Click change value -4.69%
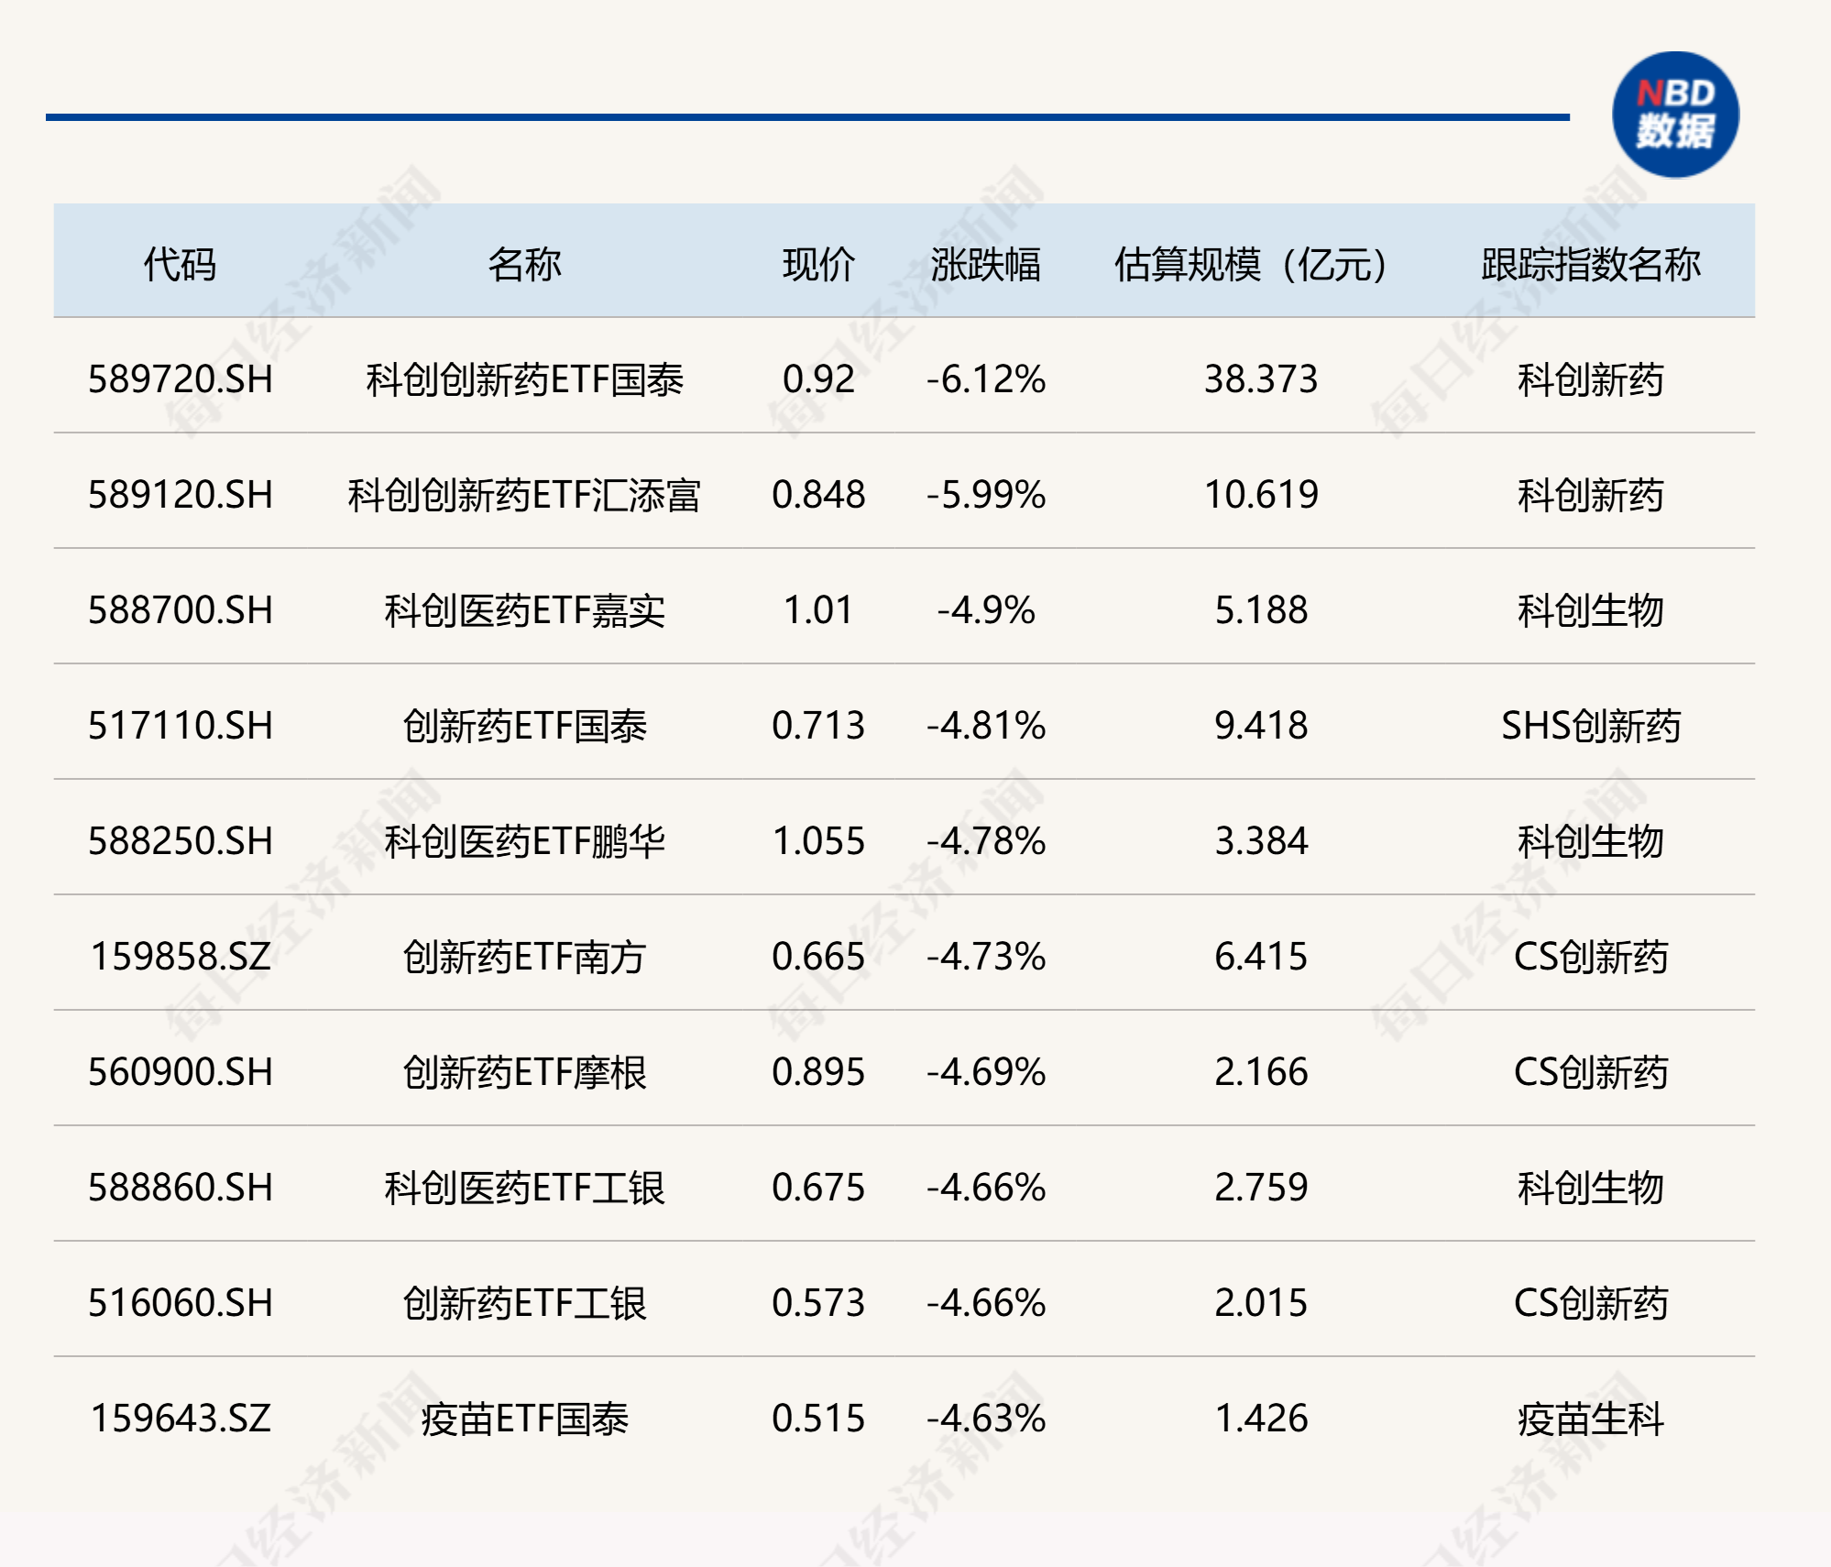This screenshot has width=1831, height=1567. tap(986, 1071)
